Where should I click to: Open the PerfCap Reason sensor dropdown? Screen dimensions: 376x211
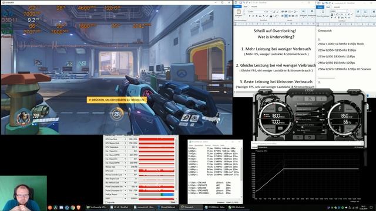(x=125, y=195)
